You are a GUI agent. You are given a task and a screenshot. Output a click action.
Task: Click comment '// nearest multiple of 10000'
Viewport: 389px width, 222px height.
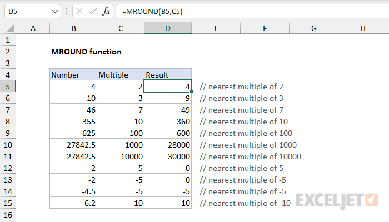pyautogui.click(x=250, y=157)
